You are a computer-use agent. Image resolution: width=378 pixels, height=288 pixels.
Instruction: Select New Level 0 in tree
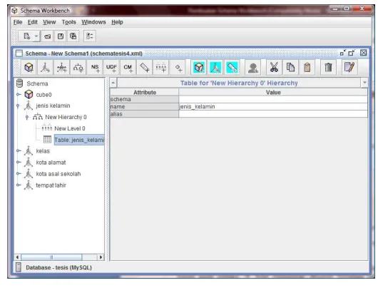tap(70, 128)
